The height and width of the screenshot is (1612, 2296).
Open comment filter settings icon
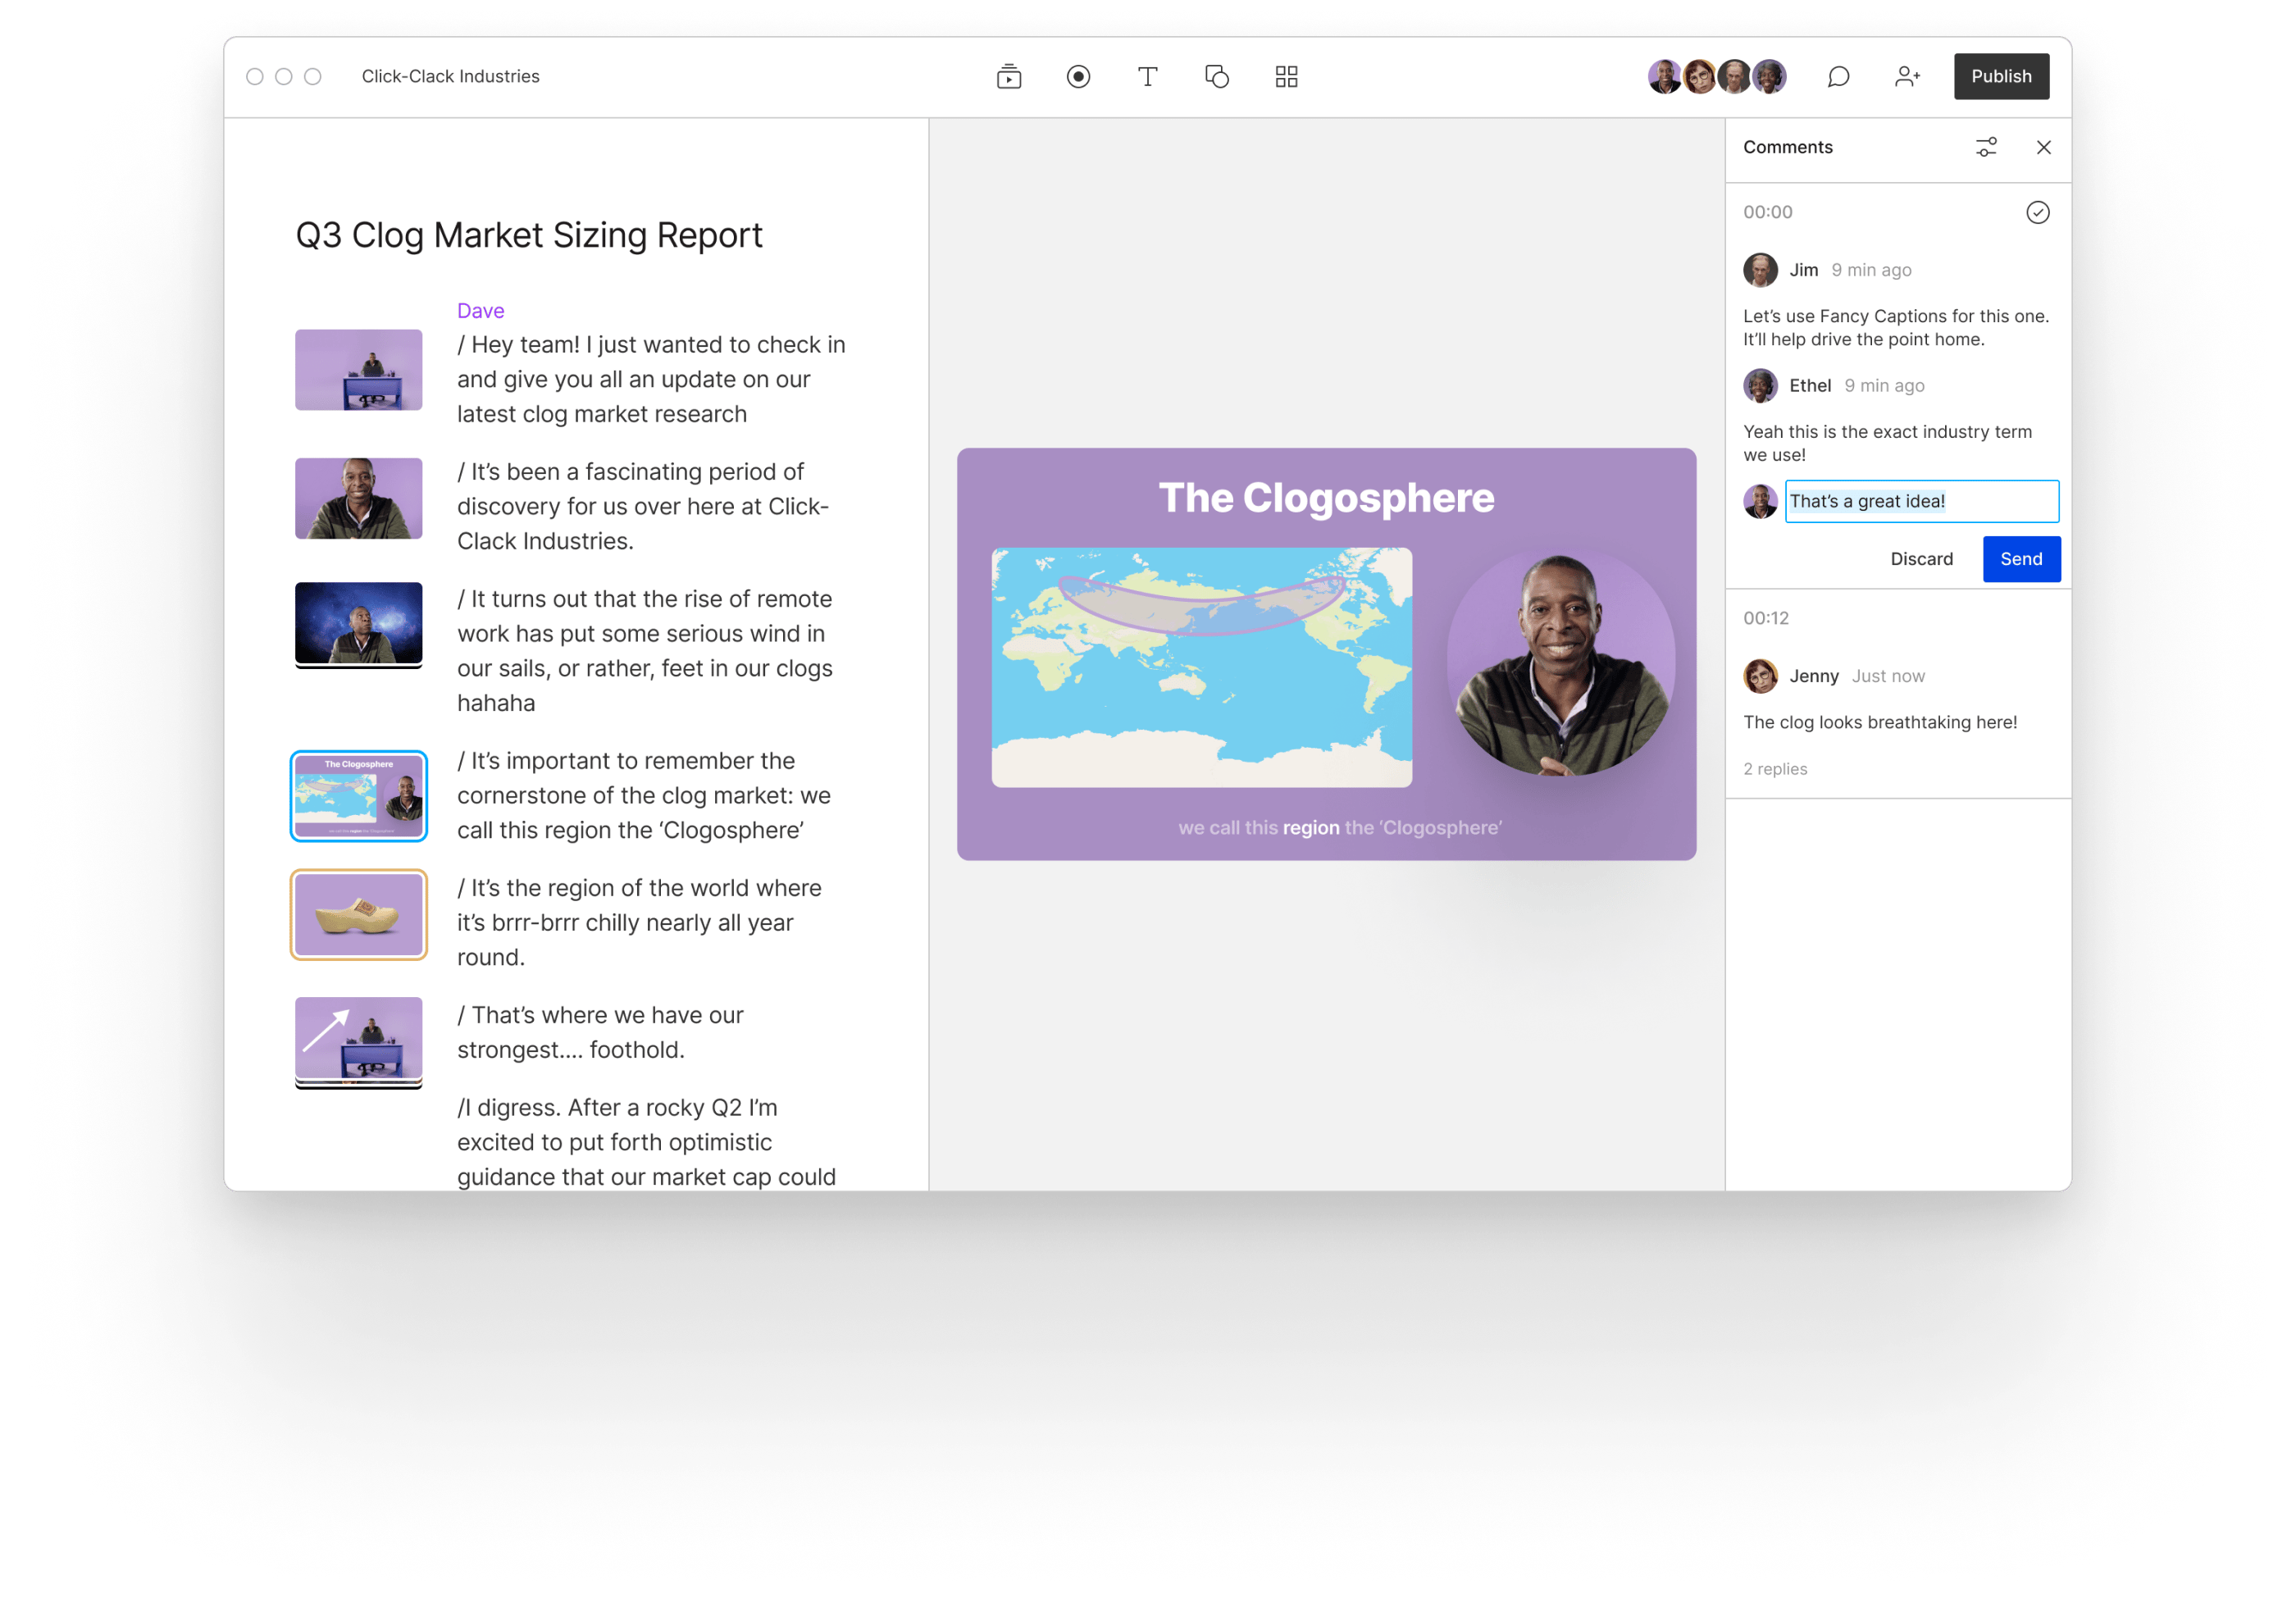point(1986,147)
